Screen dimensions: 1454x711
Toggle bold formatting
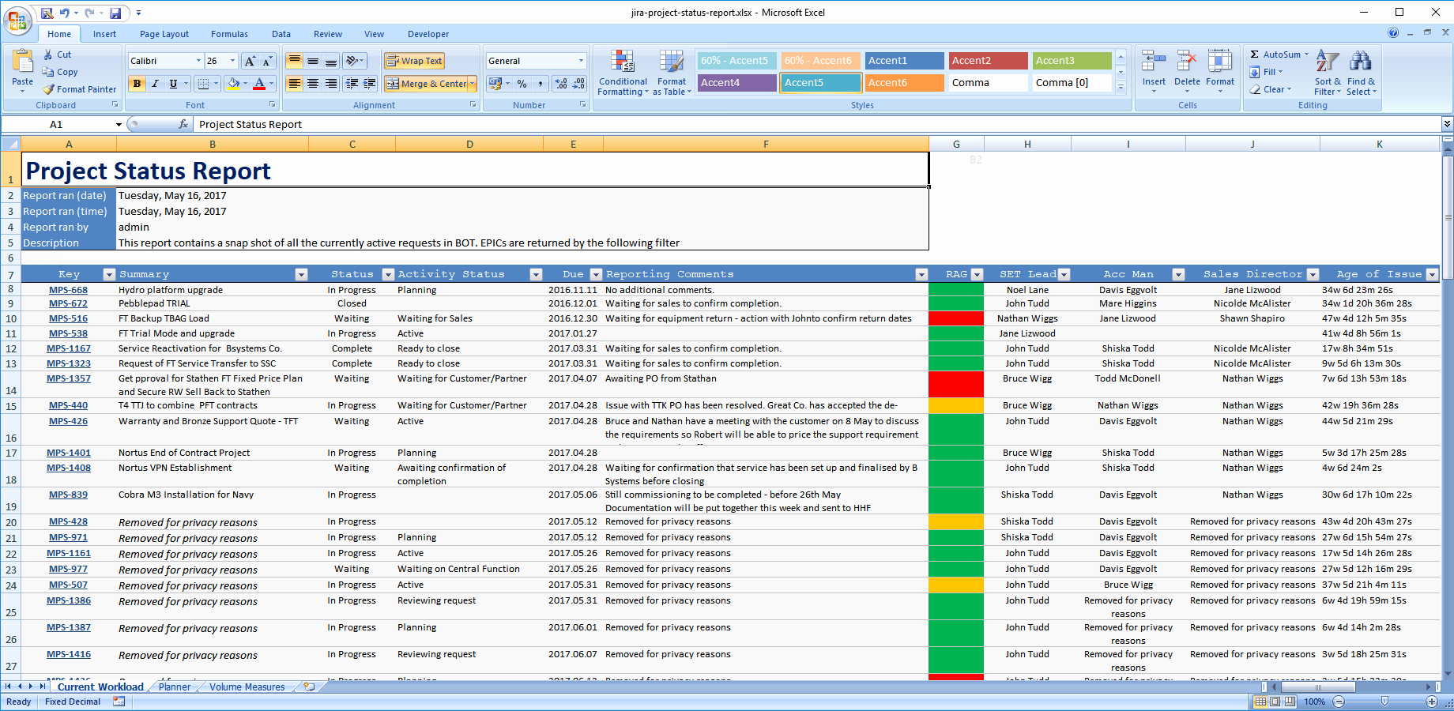pyautogui.click(x=137, y=83)
